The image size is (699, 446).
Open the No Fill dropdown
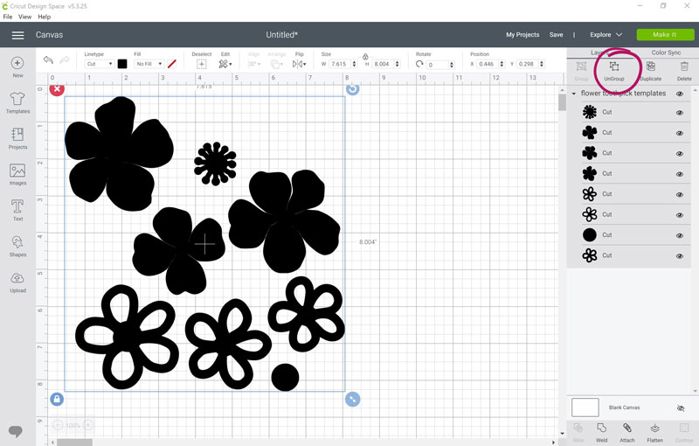pos(149,64)
